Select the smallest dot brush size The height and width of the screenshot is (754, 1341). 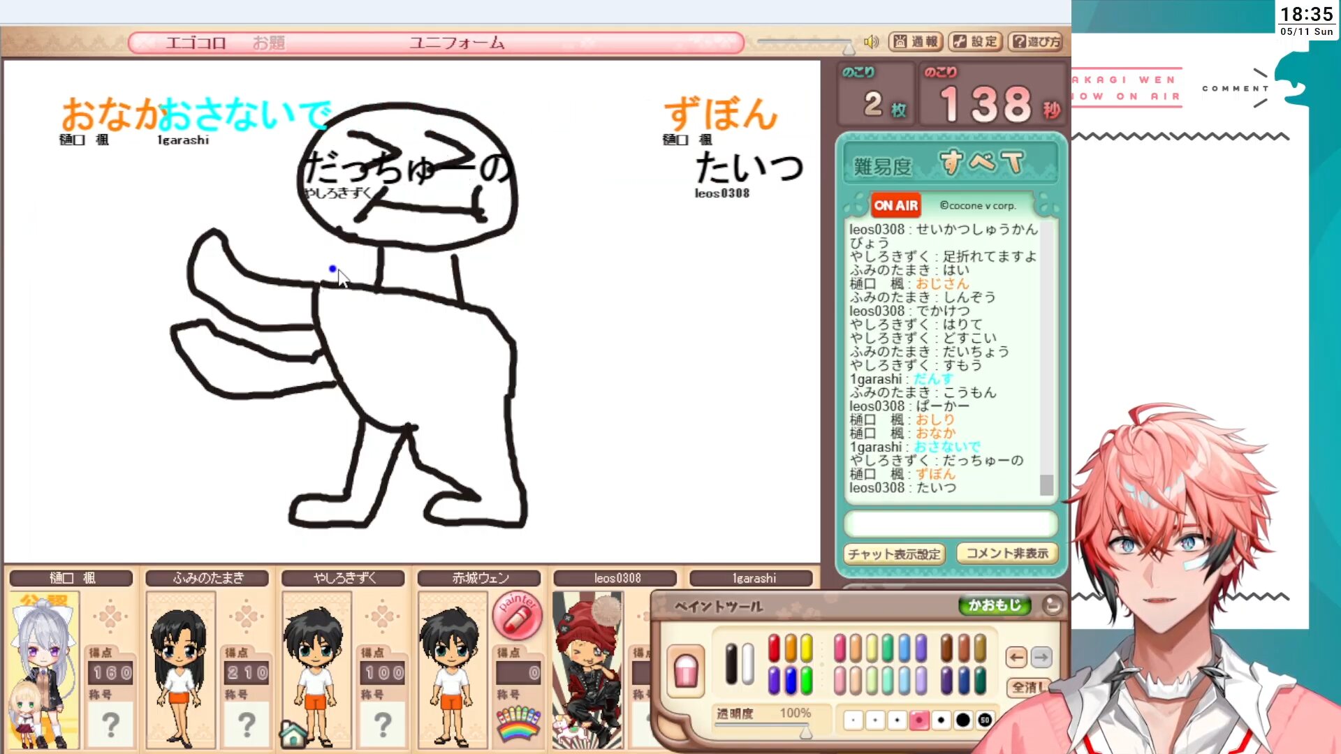(853, 720)
